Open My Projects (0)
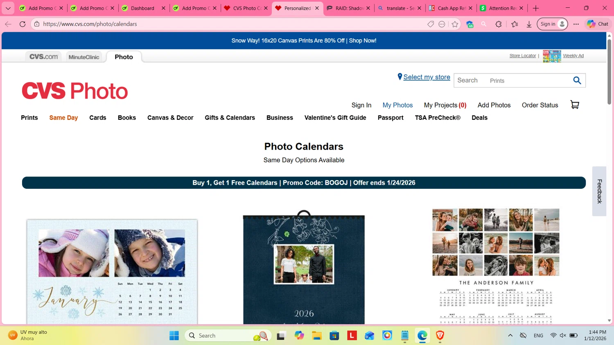 (x=445, y=105)
